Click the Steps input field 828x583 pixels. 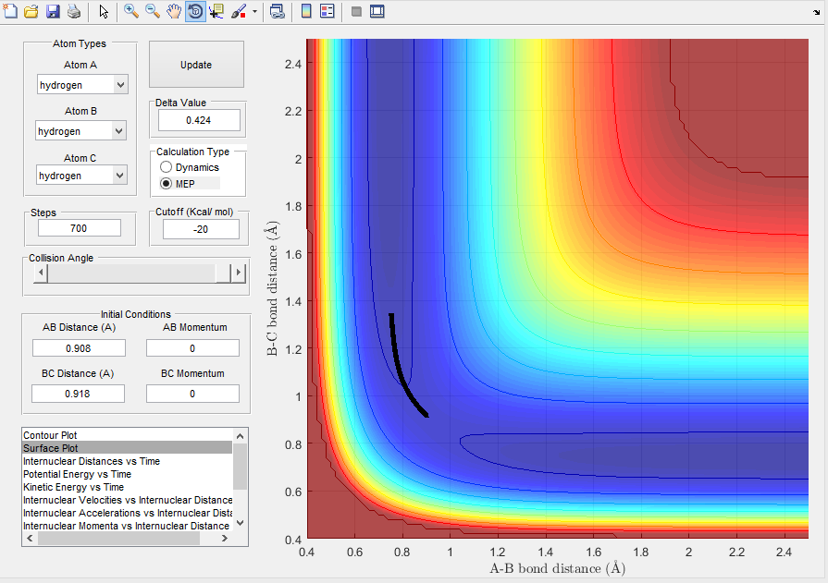tap(80, 228)
